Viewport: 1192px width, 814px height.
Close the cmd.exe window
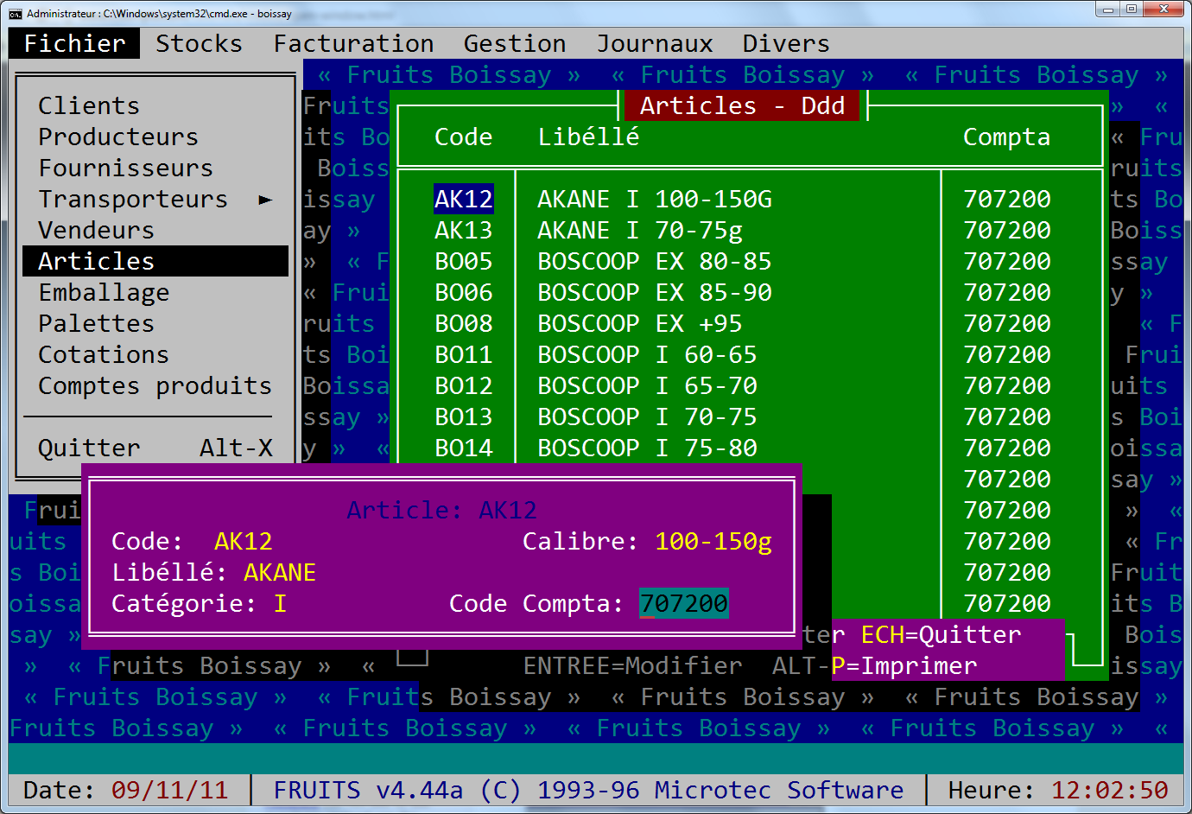pyautogui.click(x=1163, y=9)
